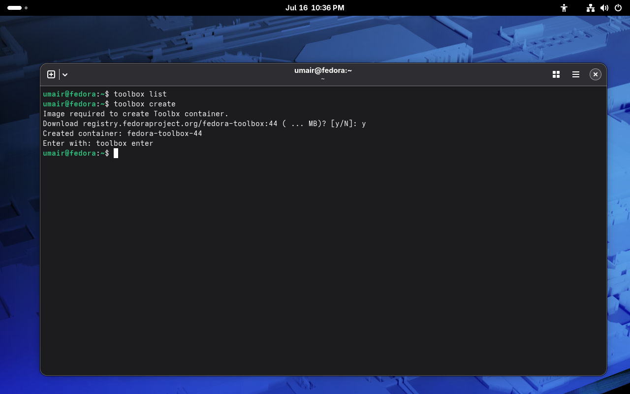
Task: Show the tab overview grid
Action: click(x=556, y=74)
